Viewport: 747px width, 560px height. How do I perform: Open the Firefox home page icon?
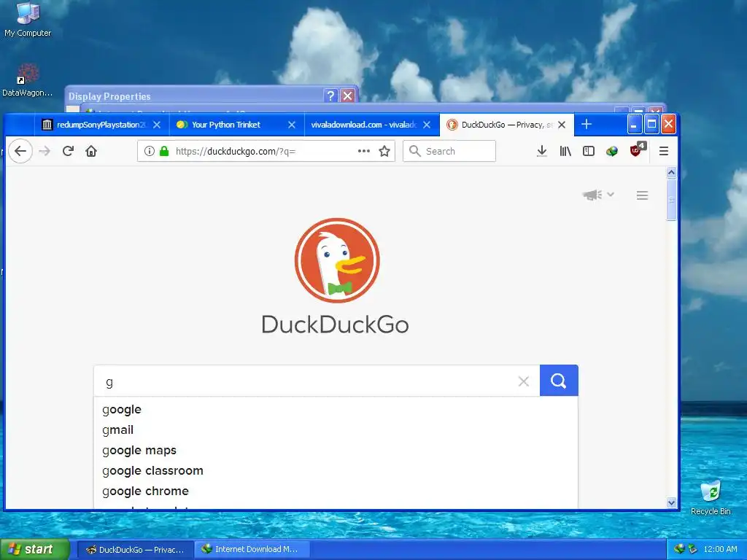[x=91, y=151]
